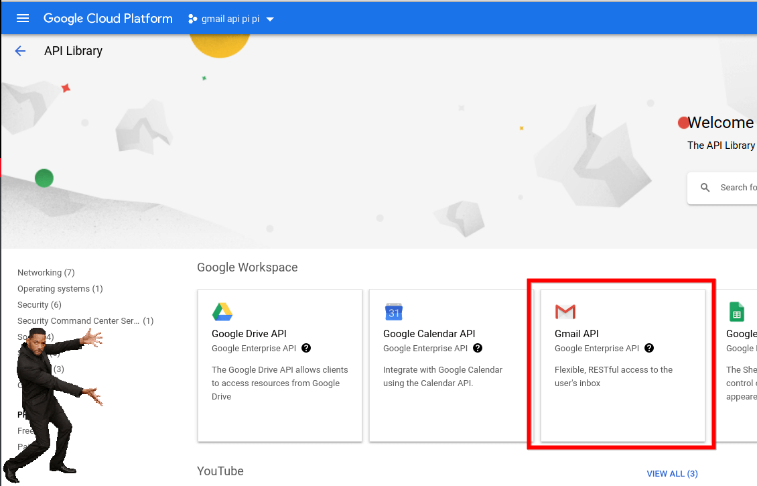
Task: Click 'The Google Drive API allows clients' description
Action: pyautogui.click(x=279, y=383)
